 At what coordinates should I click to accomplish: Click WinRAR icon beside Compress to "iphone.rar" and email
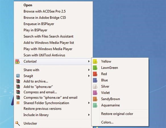coord(18,97)
